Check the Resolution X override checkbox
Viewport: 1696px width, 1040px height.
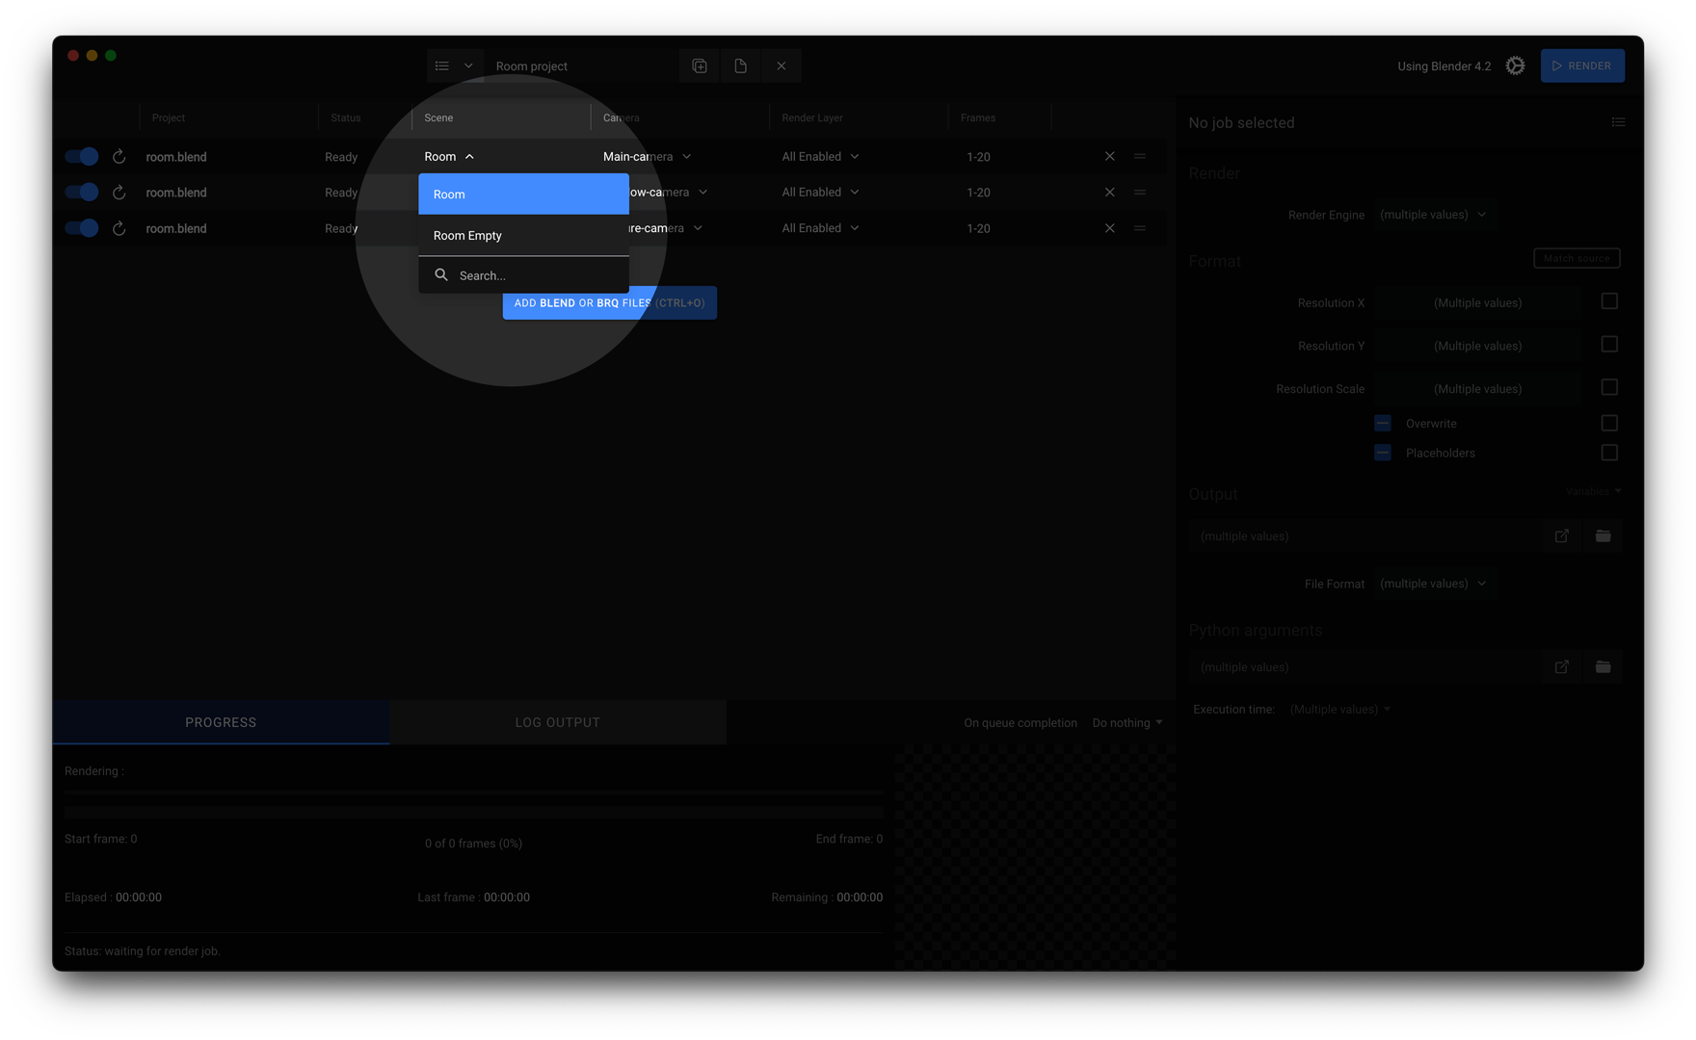(1608, 302)
